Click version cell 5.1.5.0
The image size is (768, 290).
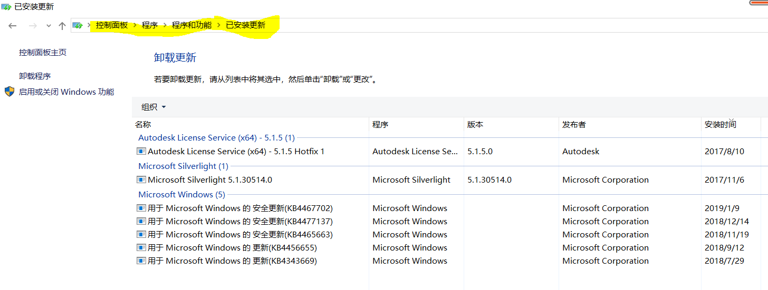pos(480,152)
